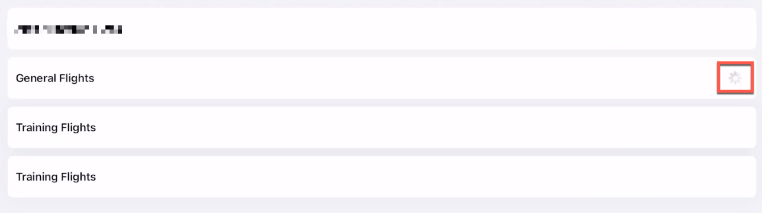Tap the activity indicator inside the red box

[735, 77]
